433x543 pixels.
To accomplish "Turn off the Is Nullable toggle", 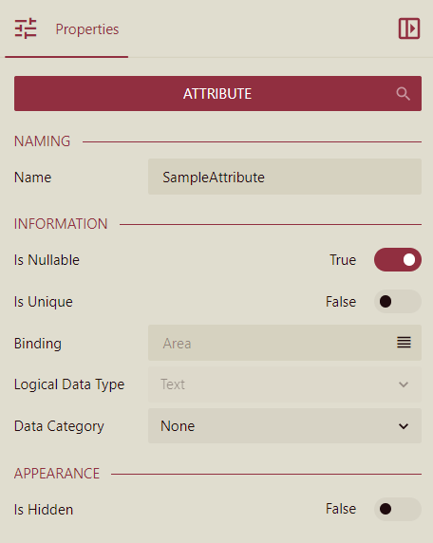I will (398, 260).
